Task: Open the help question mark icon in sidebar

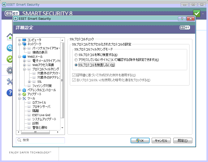Action: pos(10,93)
